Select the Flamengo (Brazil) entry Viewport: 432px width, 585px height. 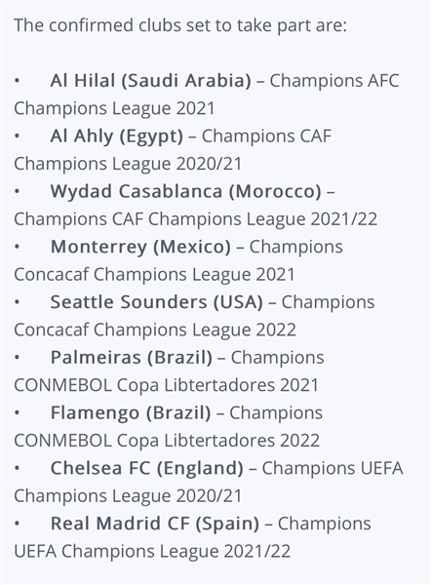click(131, 412)
